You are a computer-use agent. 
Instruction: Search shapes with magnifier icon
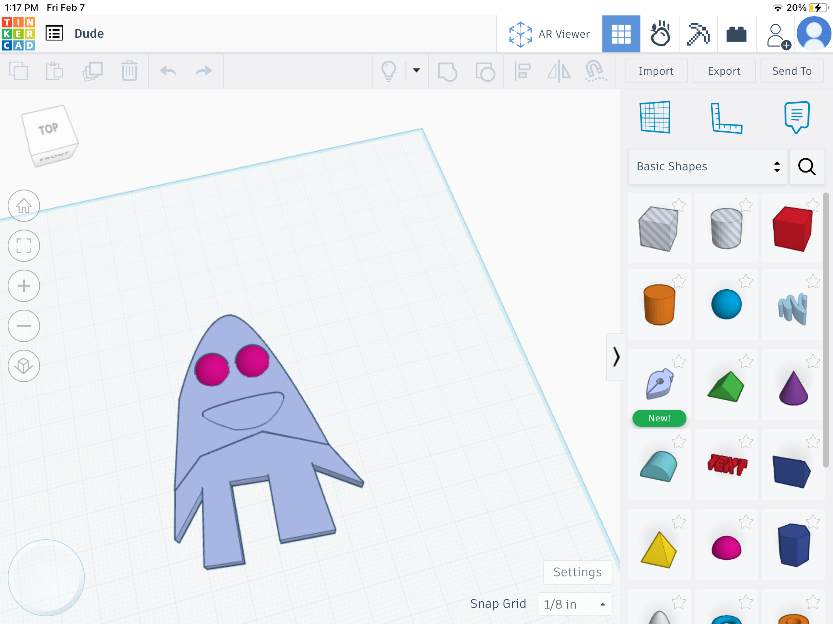point(807,166)
